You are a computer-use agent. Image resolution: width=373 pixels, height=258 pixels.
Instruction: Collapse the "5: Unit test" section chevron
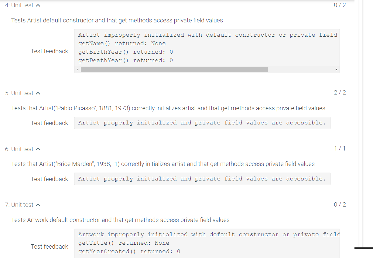(38, 92)
